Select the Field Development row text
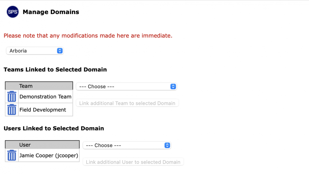This screenshot has height=174, width=309. click(43, 110)
